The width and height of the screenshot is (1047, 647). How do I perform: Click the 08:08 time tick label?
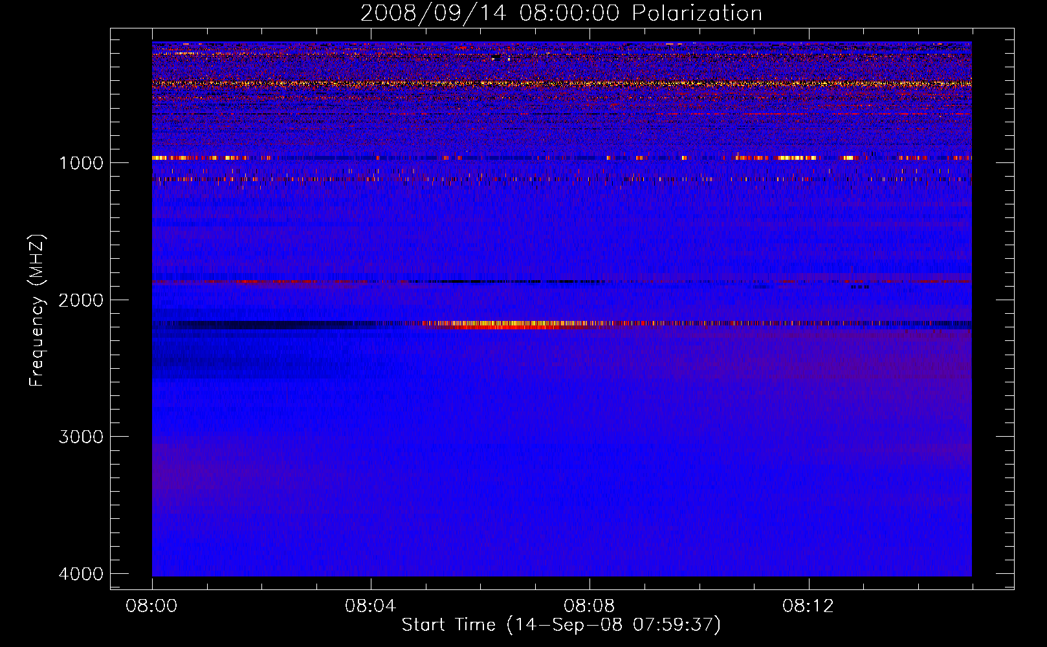589,606
